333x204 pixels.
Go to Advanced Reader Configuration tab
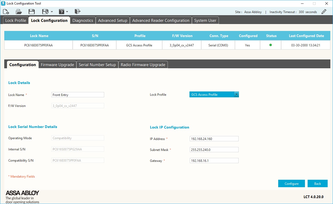161,21
